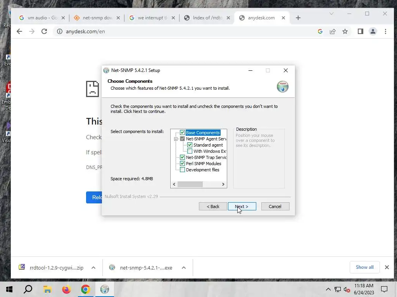Viewport: 397px width, 297px height.
Task: Click the Next button in setup
Action: [242, 207]
